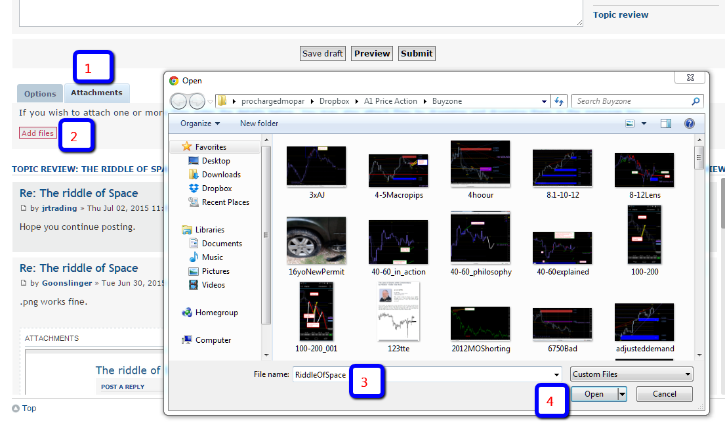Select Homegroup in navigation pane
Screen dimensions: 725x440
[x=217, y=313]
